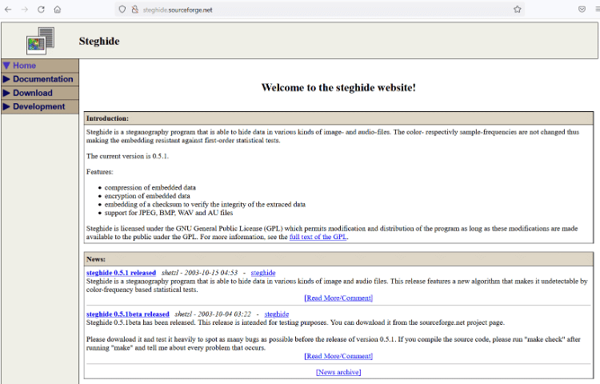The image size is (600, 384).
Task: Open the 'steghide 0.5.1 released' headline
Action: coord(121,273)
